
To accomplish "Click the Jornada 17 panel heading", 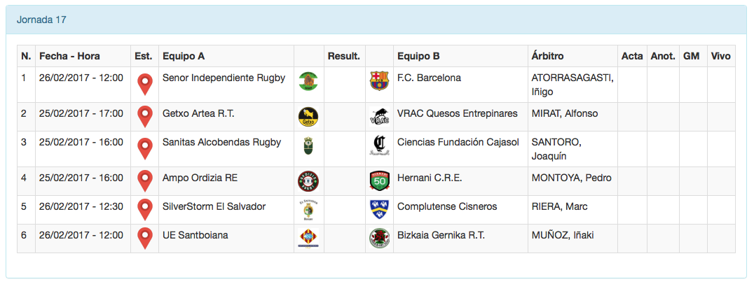I will pyautogui.click(x=41, y=20).
